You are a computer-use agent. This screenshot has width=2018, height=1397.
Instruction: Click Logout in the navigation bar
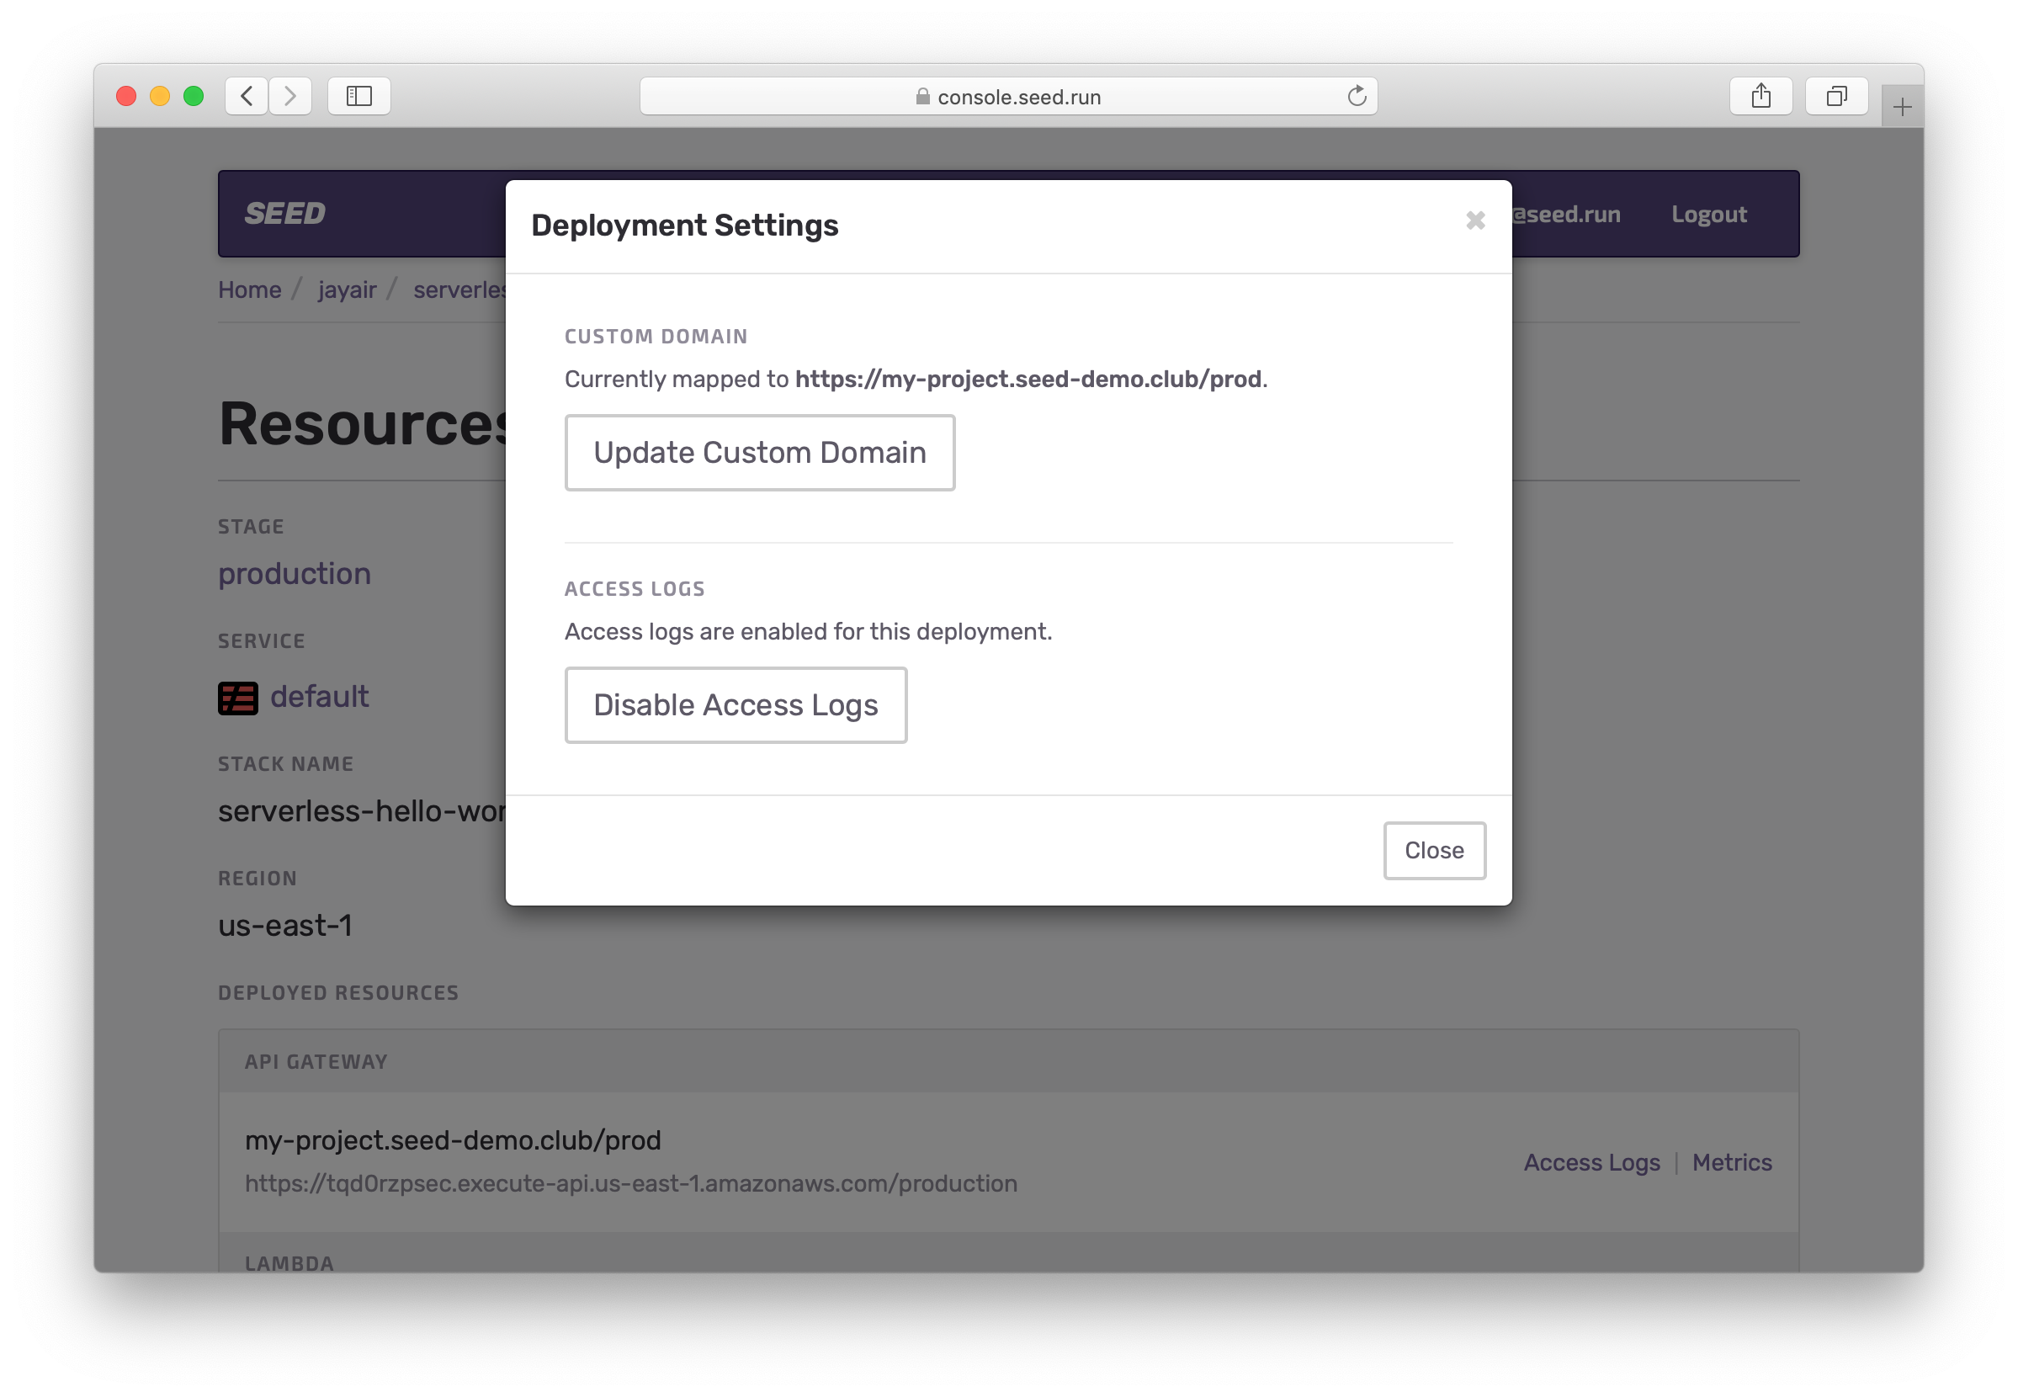1708,215
